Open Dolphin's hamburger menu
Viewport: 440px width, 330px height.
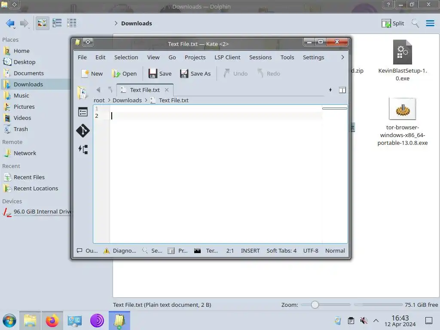click(430, 23)
